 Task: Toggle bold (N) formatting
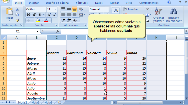[28, 15]
